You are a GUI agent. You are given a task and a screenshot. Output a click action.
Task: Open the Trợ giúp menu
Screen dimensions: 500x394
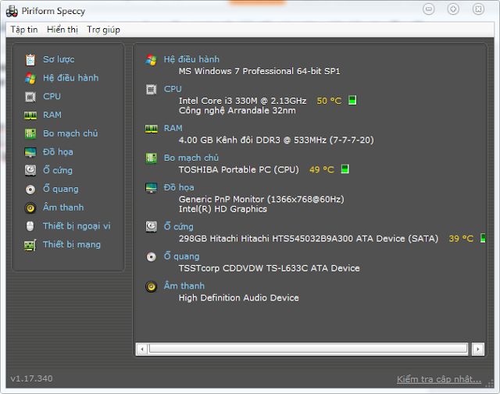click(103, 30)
